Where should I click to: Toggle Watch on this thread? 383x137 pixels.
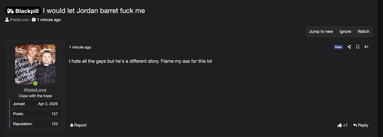point(363,32)
